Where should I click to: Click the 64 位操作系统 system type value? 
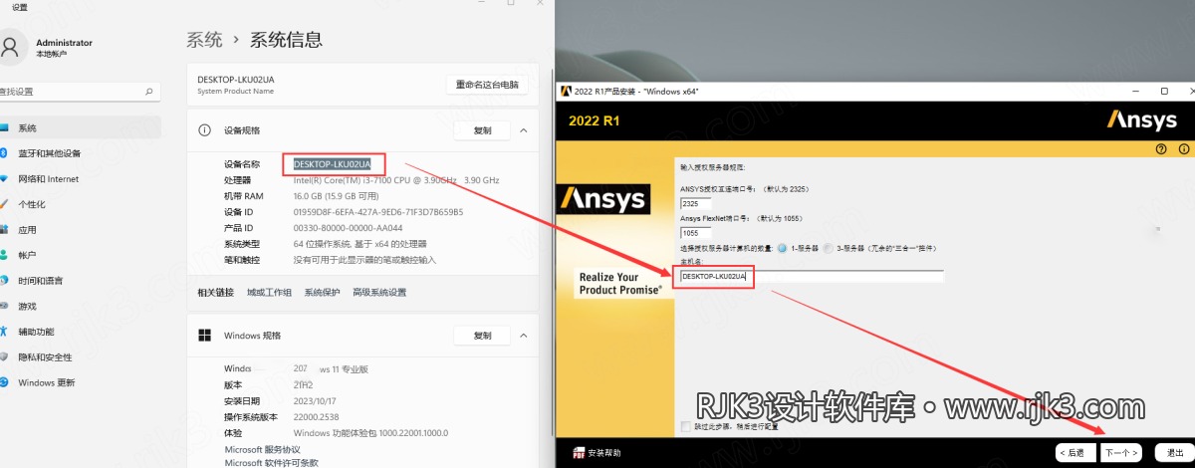359,243
